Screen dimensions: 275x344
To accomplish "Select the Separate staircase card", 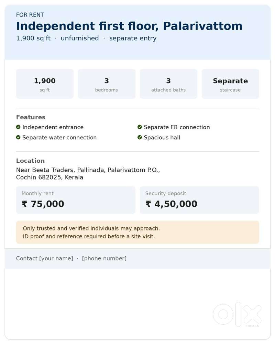I will (230, 84).
